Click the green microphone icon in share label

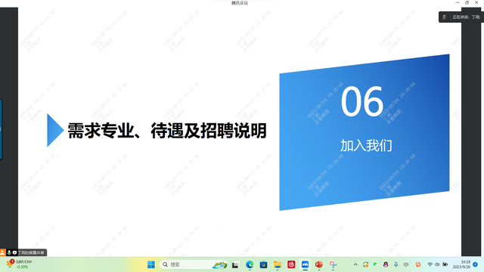tap(9, 252)
